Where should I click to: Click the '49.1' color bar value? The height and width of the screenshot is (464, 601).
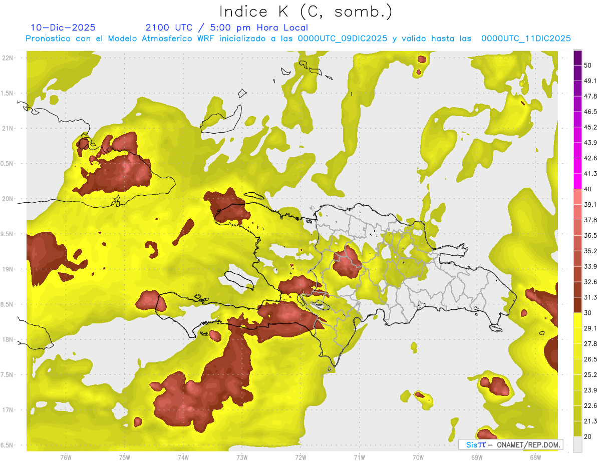590,81
